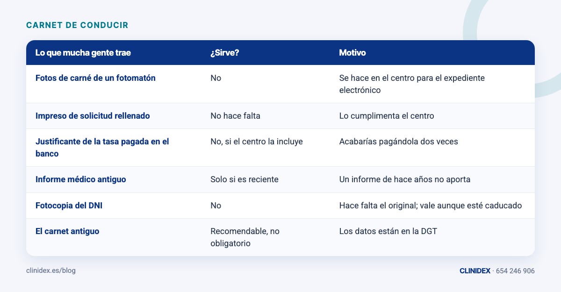561x292 pixels.
Task: Open the clinidex.es/blog link
Action: tap(51, 271)
